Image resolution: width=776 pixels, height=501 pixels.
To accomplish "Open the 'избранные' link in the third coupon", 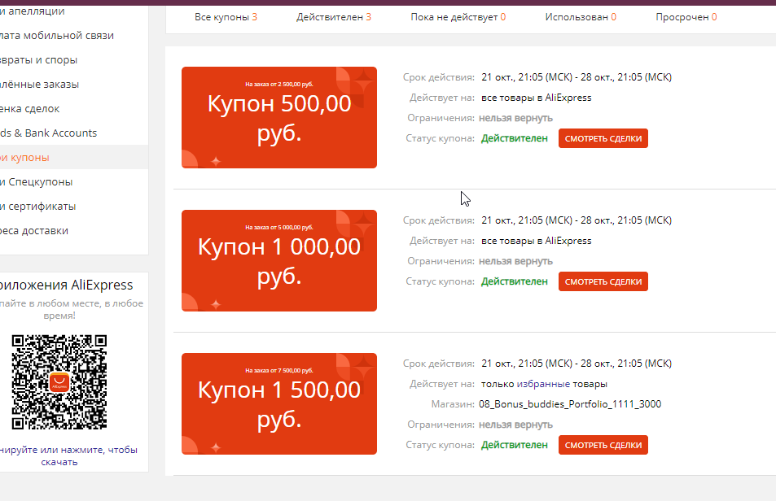I will point(543,384).
